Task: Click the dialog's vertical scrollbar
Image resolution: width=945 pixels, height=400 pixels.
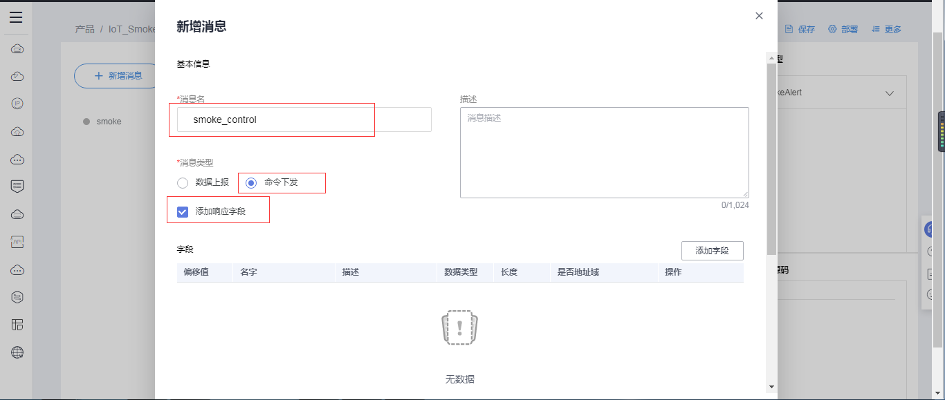Action: click(x=771, y=159)
